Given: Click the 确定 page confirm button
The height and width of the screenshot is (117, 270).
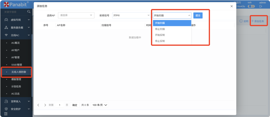Looking at the screenshot, I should (x=75, y=105).
